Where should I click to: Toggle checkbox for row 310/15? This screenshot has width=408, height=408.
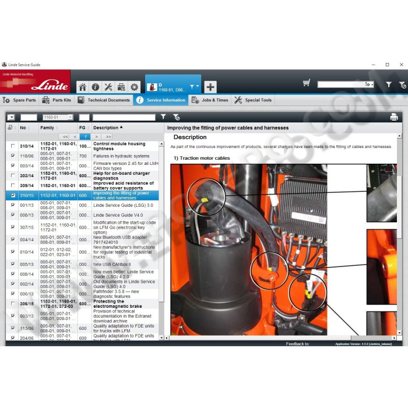click(x=13, y=195)
